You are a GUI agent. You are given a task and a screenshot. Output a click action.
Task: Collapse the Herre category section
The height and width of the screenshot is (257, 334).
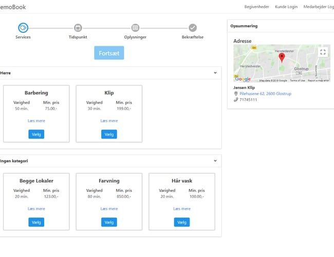(215, 73)
